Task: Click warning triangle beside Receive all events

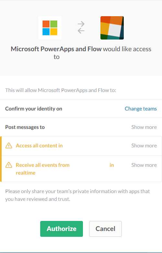Action: [9, 165]
